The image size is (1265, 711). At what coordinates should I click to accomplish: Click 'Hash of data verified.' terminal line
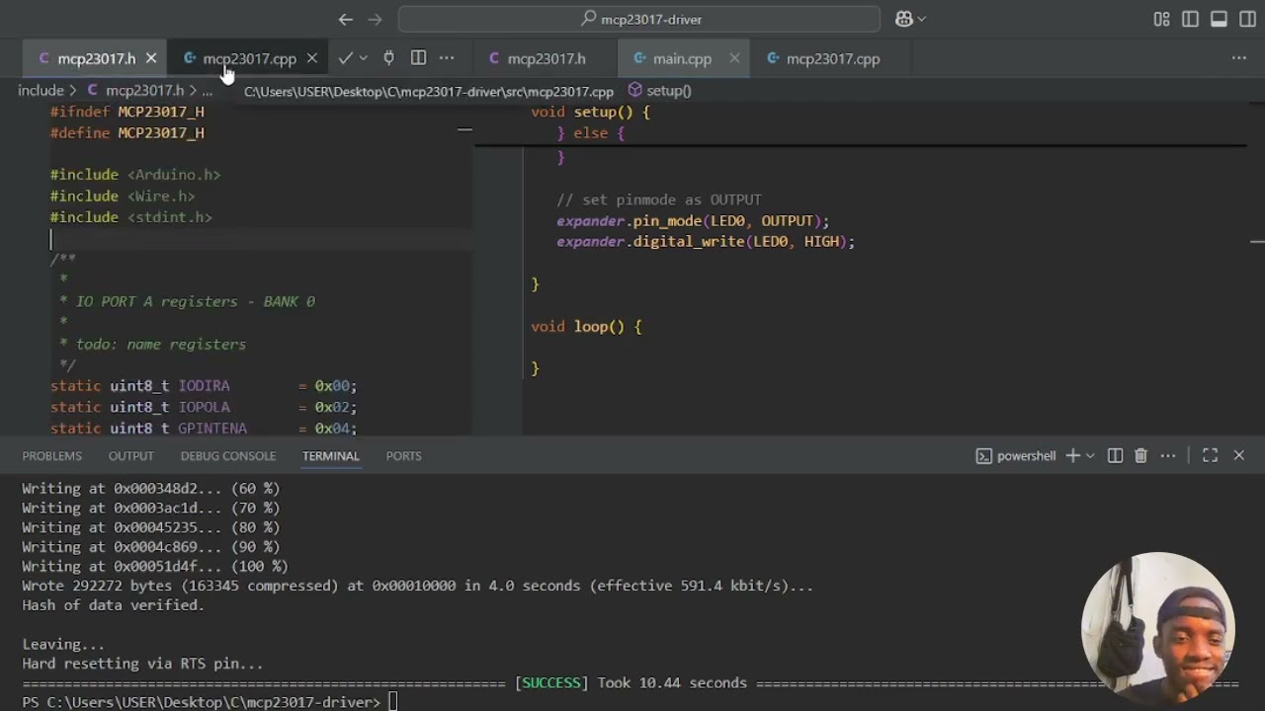114,604
